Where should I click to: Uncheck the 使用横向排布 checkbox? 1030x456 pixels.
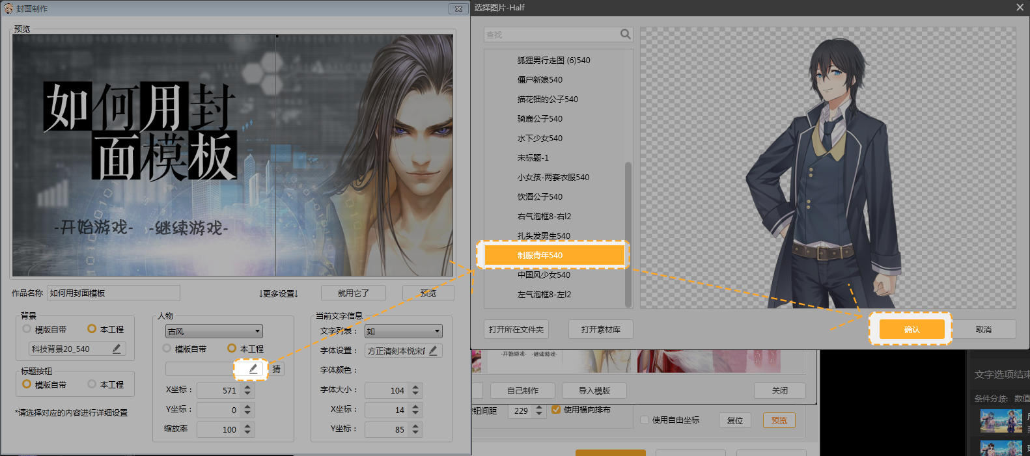(556, 410)
